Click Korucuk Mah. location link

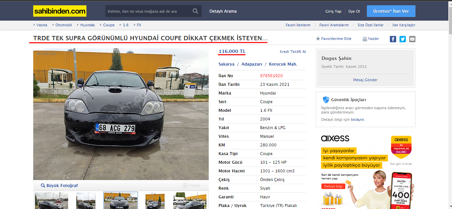point(283,64)
